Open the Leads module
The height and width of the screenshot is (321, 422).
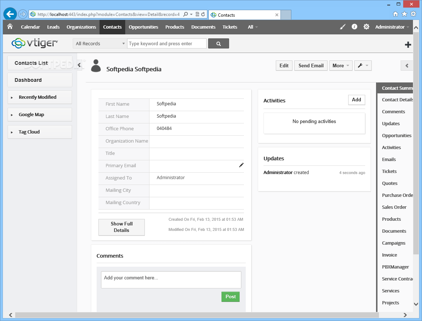click(53, 27)
